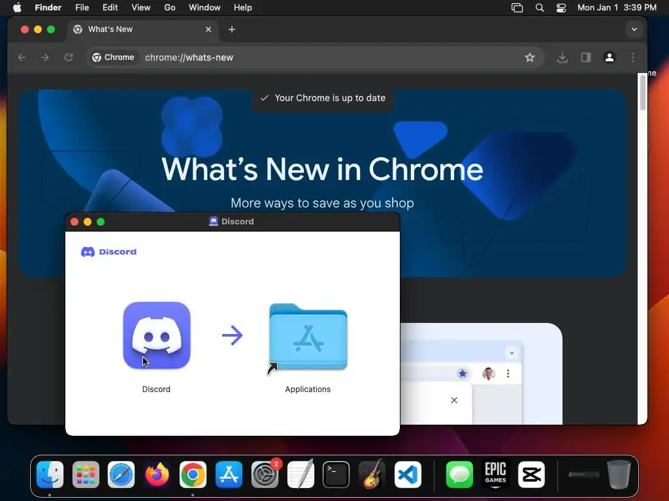Screen dimensions: 669x501
Task: Open the Window menu
Action: pos(204,8)
